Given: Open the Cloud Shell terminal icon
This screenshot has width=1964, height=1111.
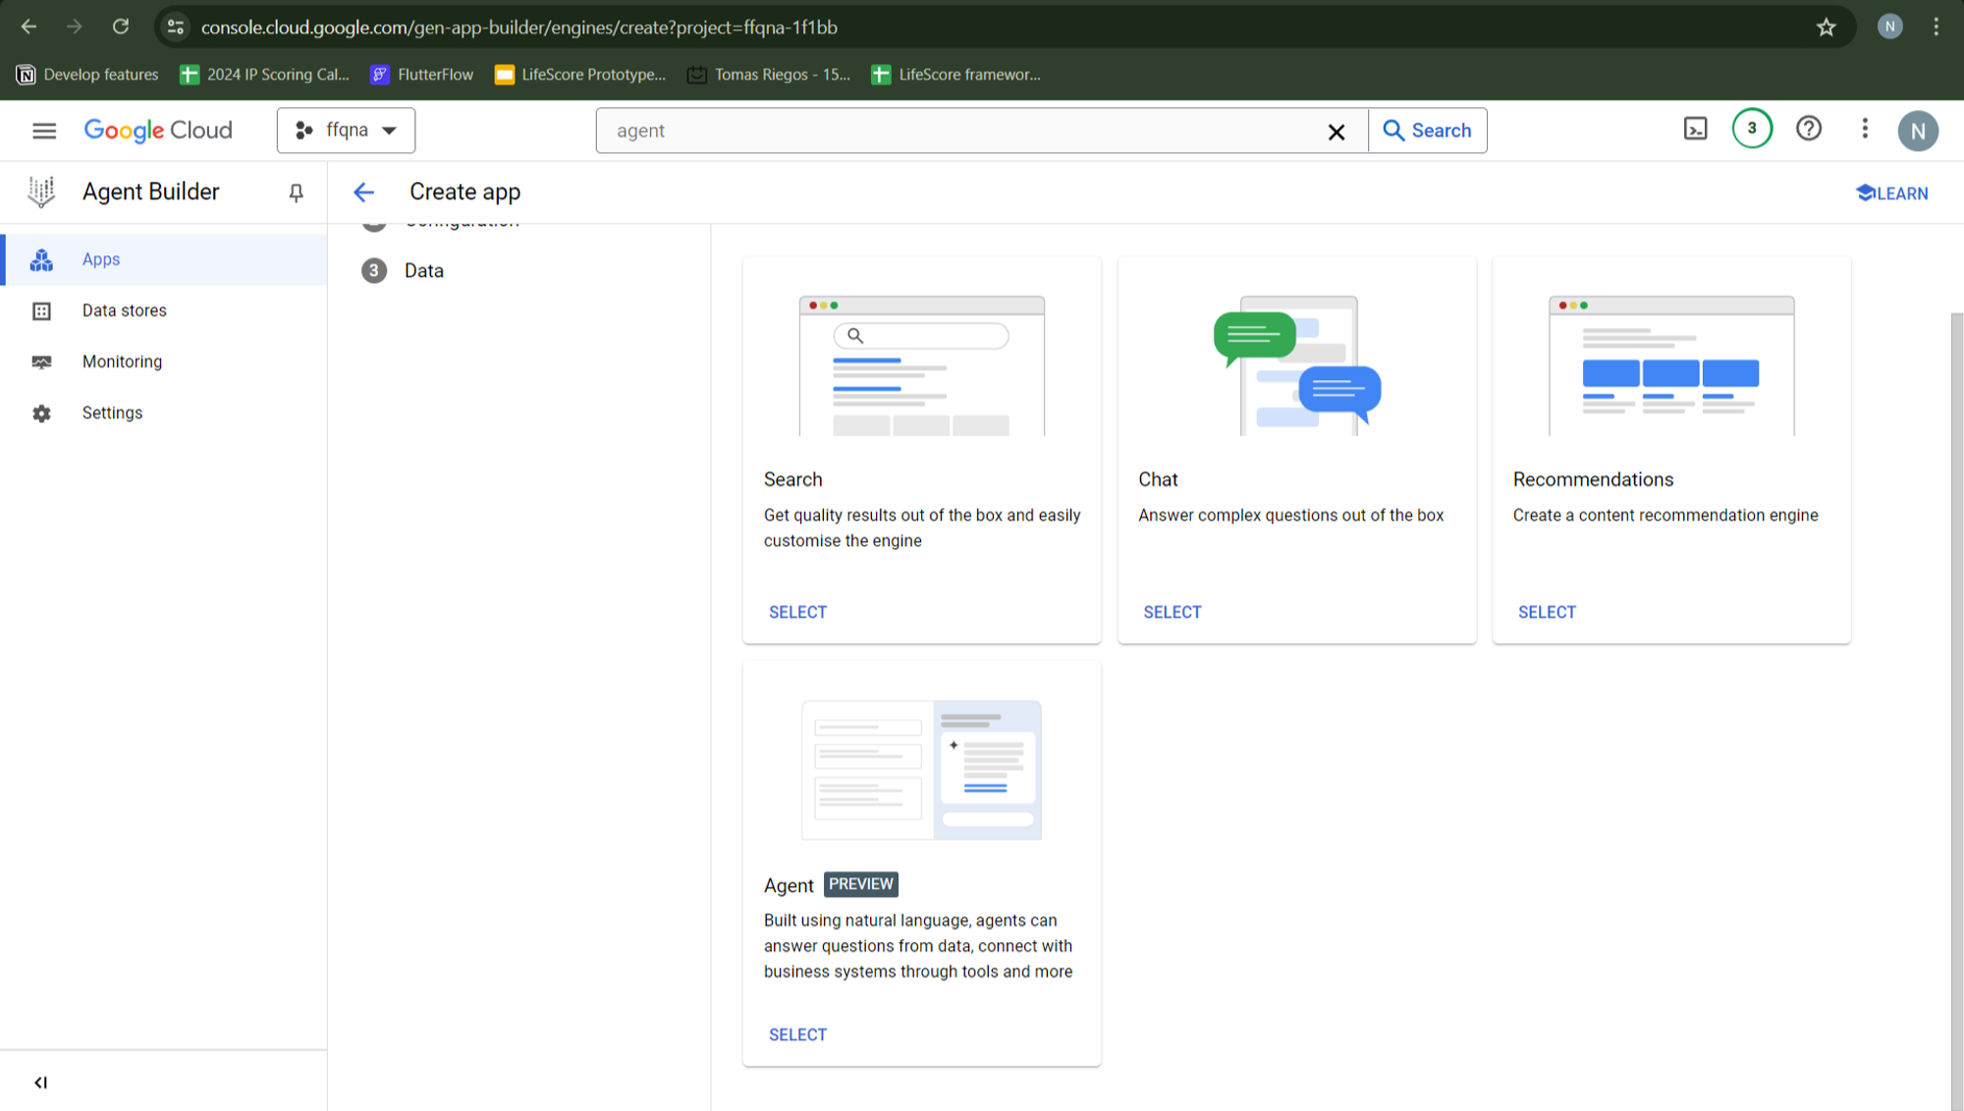Looking at the screenshot, I should point(1695,129).
